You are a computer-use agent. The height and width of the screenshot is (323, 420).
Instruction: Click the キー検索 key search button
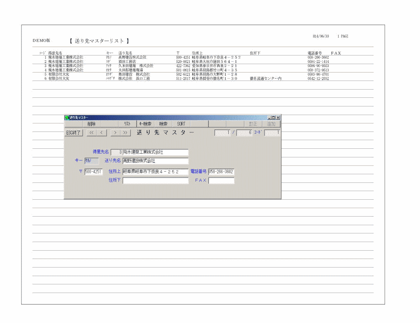(145, 124)
